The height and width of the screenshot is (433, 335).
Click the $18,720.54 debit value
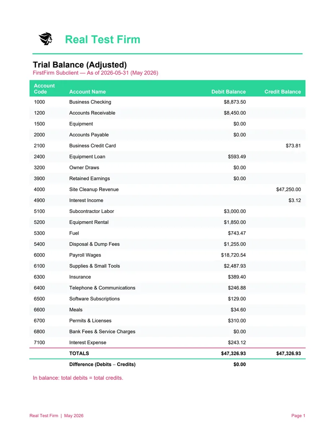233,255
